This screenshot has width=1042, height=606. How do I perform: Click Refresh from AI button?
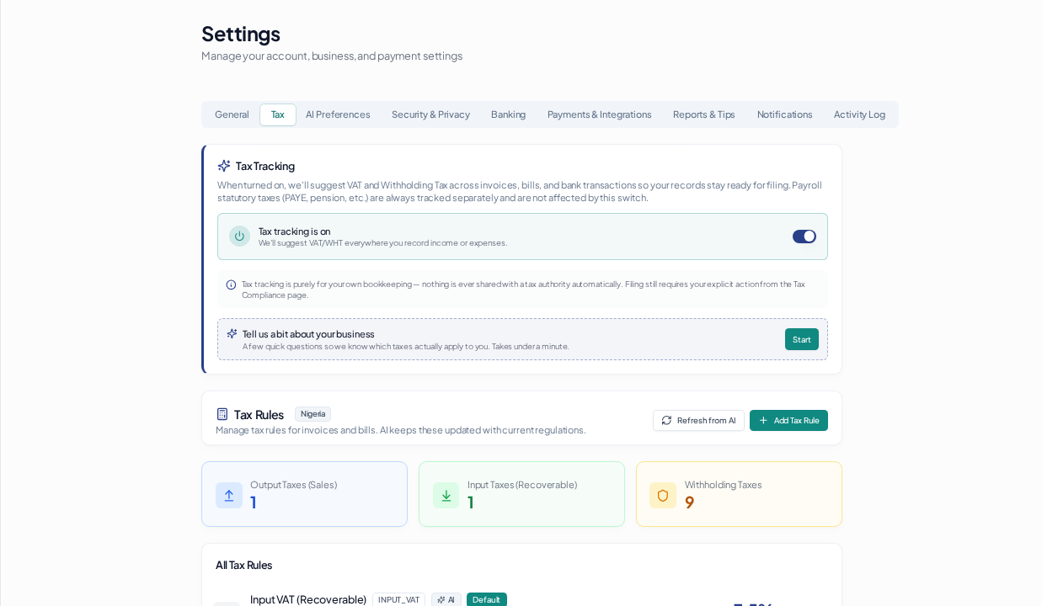698,420
